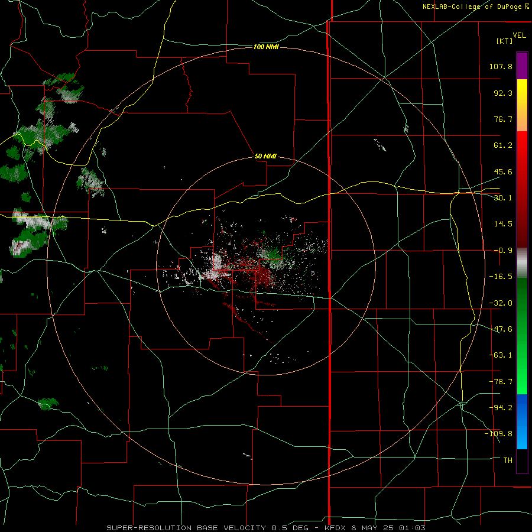Click the 107.8 velocity scale value
The height and width of the screenshot is (532, 532).
[501, 66]
